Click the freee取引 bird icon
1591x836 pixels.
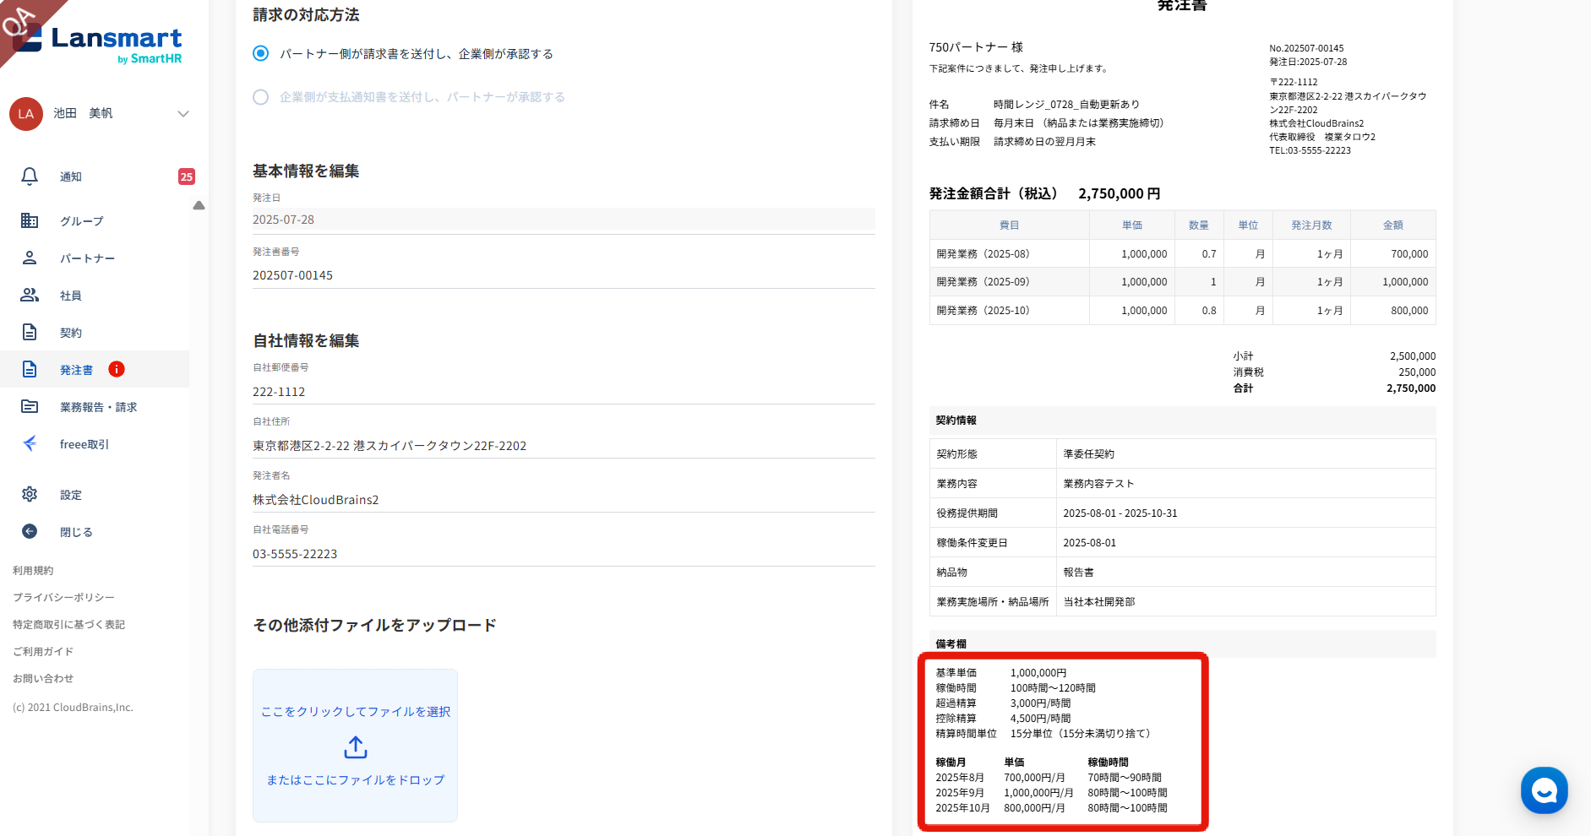coord(30,443)
